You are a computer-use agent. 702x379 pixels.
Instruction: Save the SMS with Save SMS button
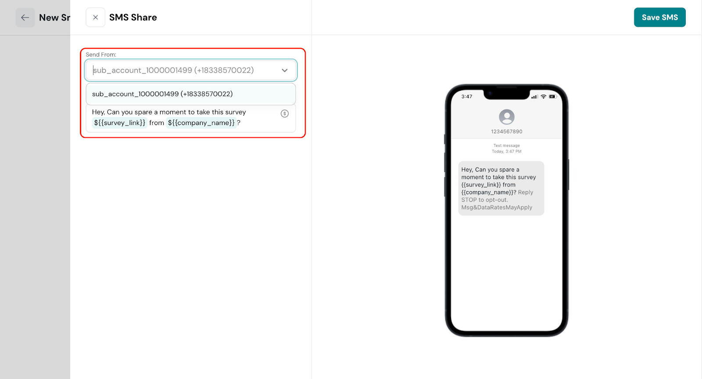[x=659, y=18]
